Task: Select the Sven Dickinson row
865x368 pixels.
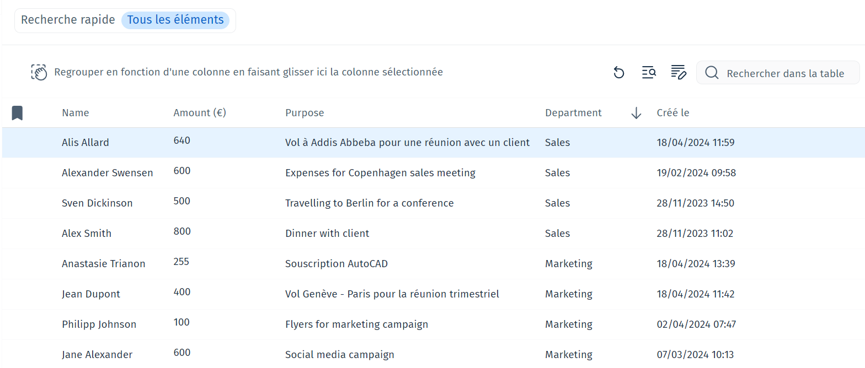Action: point(97,203)
